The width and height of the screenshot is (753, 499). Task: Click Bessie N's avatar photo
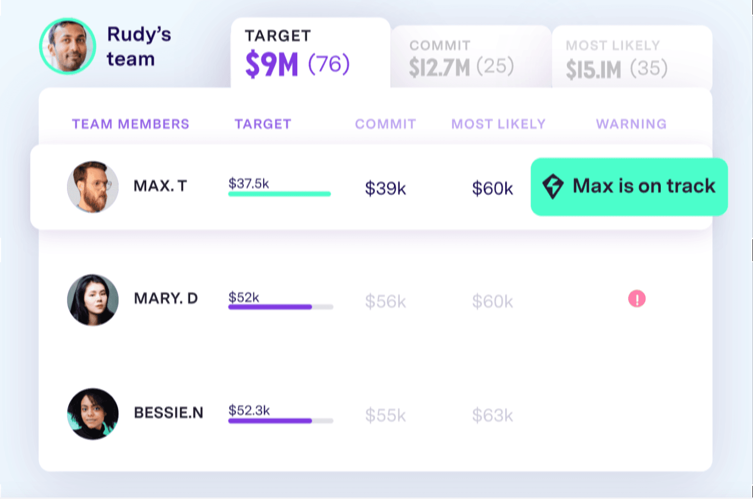tap(92, 414)
